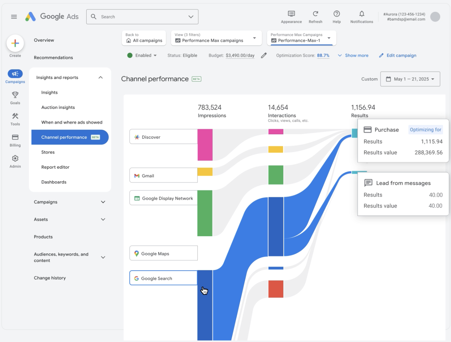The image size is (451, 342).
Task: Select the Google Search channel box
Action: [x=164, y=278]
